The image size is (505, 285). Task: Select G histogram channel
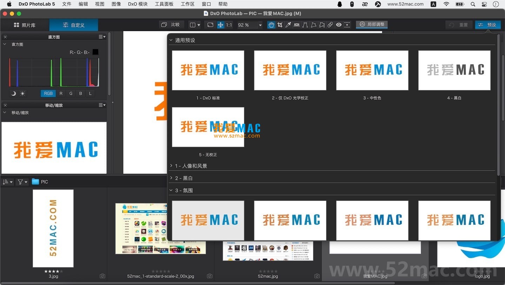71,93
